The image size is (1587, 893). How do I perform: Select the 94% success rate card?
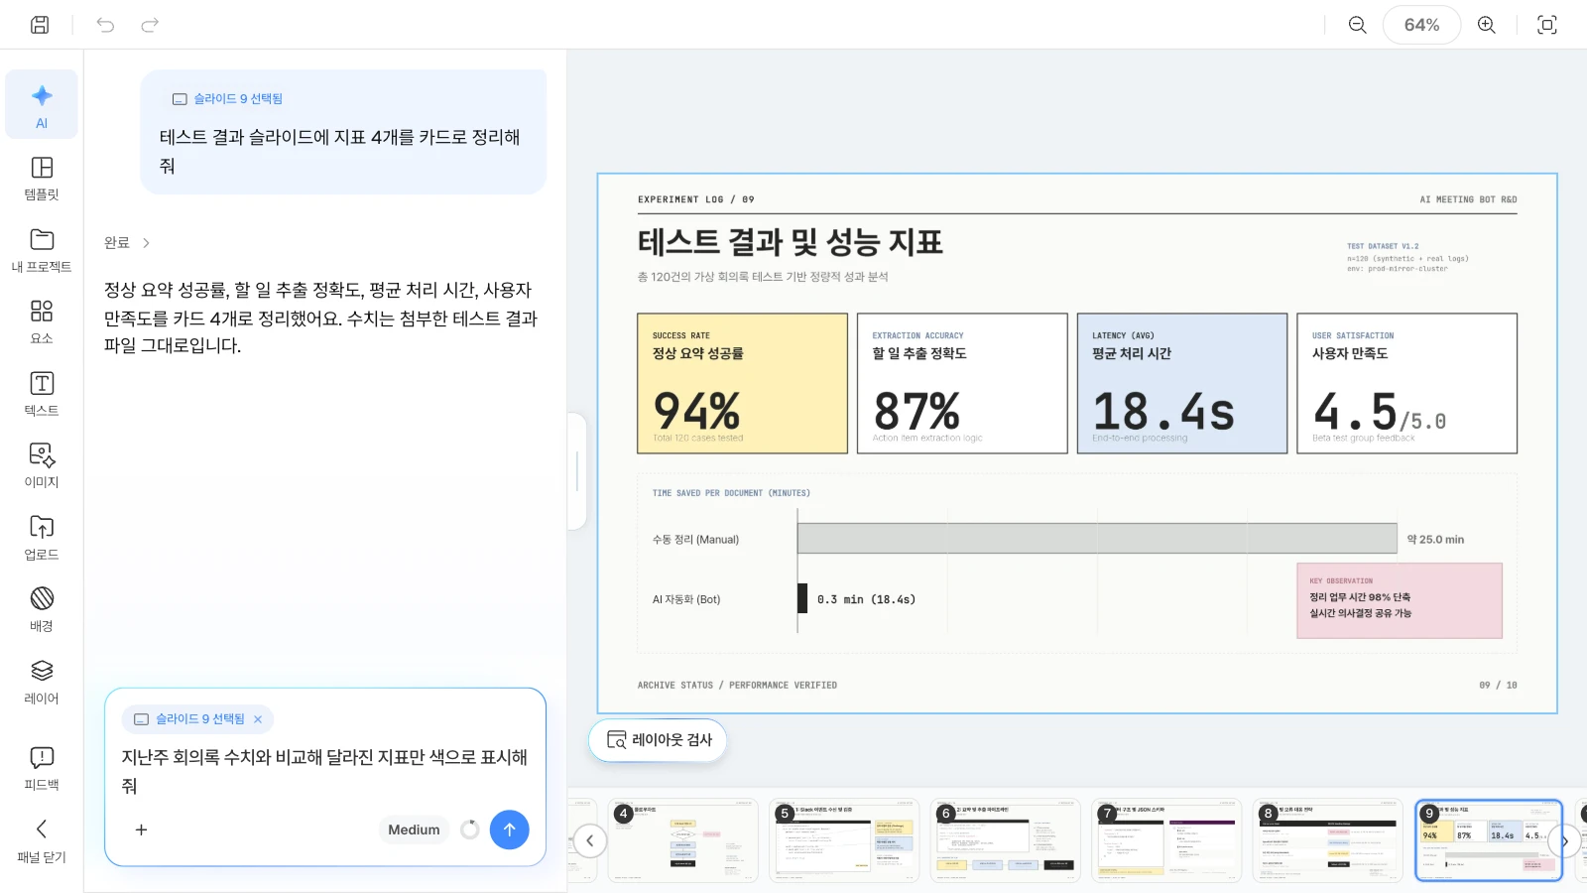point(742,383)
